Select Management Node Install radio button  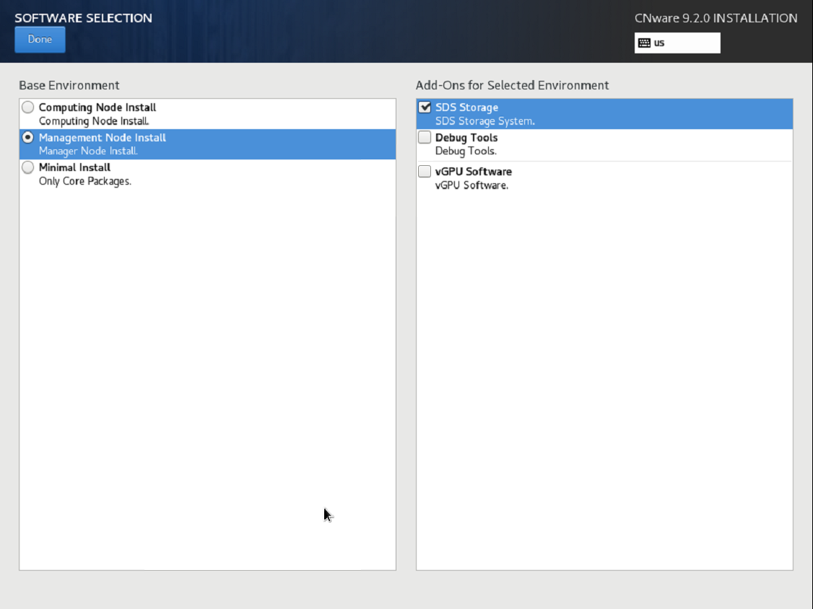pyautogui.click(x=28, y=137)
